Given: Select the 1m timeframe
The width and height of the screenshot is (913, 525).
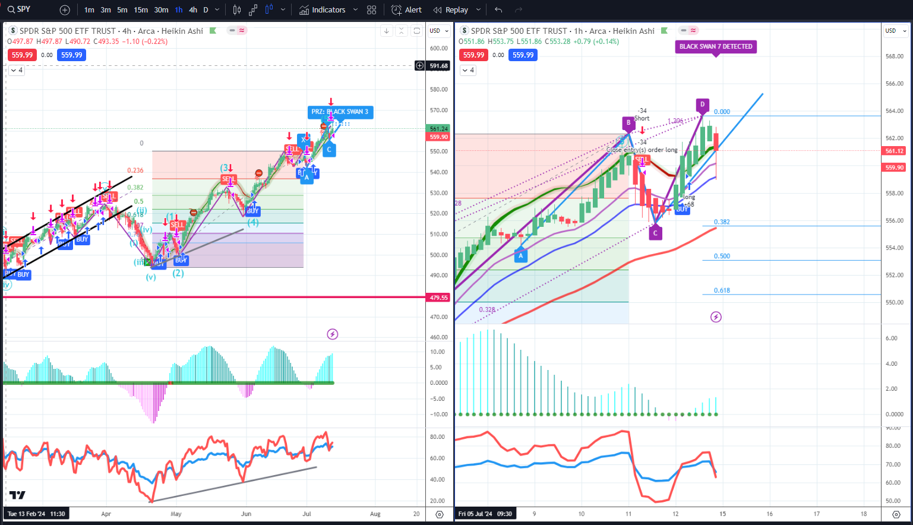Looking at the screenshot, I should (89, 10).
